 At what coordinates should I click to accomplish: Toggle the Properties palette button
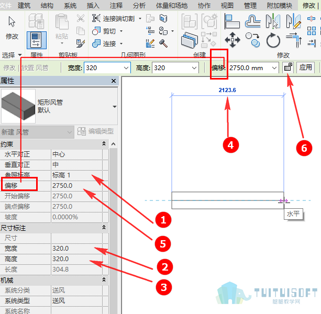[x=37, y=40]
